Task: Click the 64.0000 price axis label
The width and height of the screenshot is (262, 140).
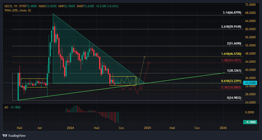Action: pos(250,21)
